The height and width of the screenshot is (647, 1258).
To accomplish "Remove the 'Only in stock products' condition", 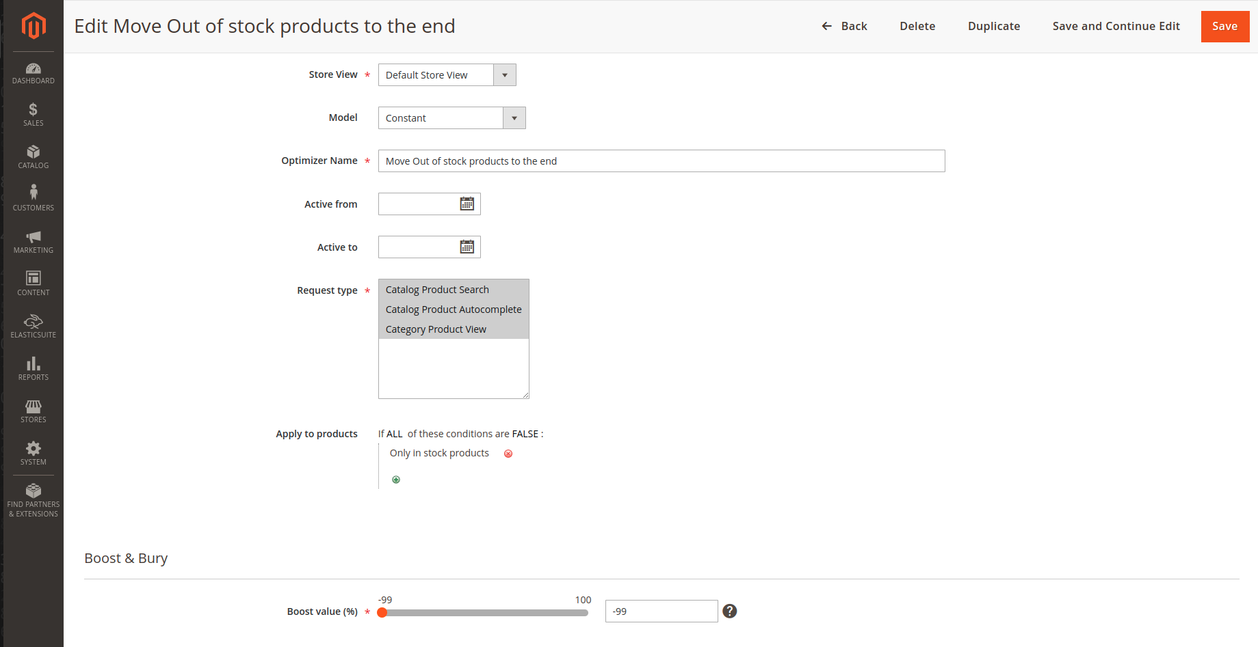I will (508, 453).
